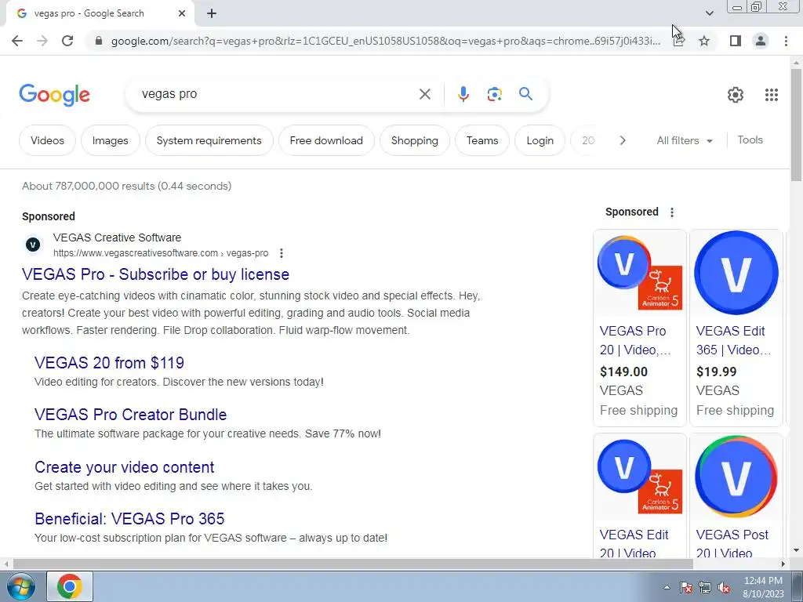Open the muted volume tray icon
Screen dimensions: 803x602
pyautogui.click(x=724, y=587)
